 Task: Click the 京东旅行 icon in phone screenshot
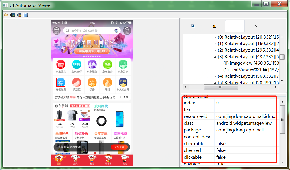click(x=76, y=64)
